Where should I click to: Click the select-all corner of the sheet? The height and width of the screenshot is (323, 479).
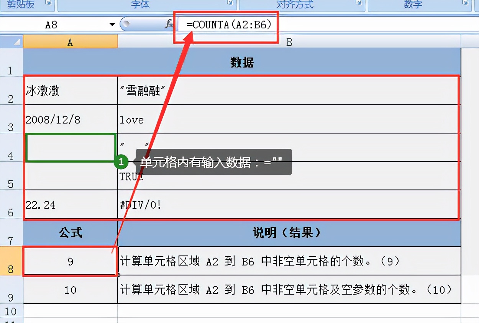tap(11, 41)
